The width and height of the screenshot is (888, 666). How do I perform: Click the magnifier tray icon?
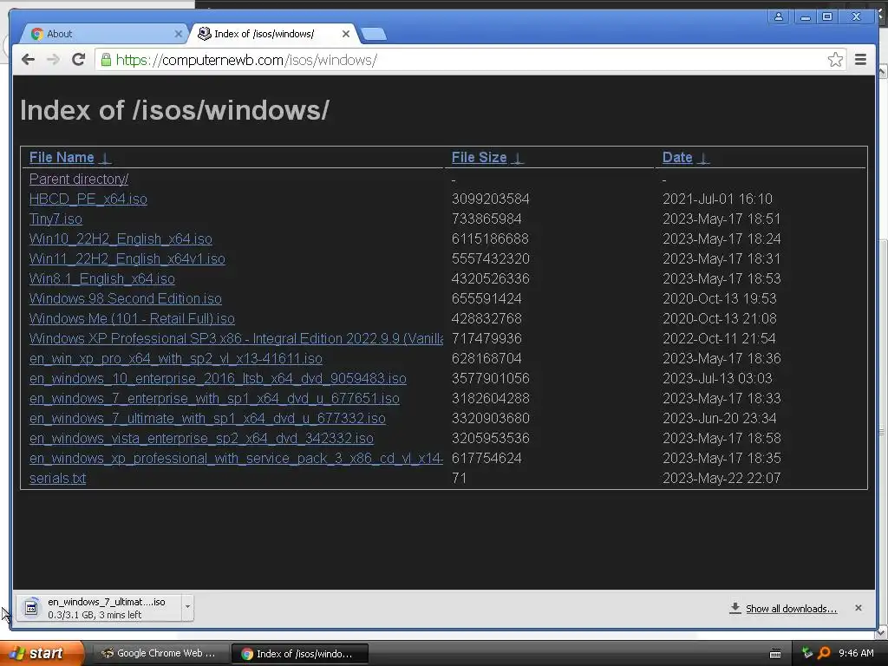[824, 654]
